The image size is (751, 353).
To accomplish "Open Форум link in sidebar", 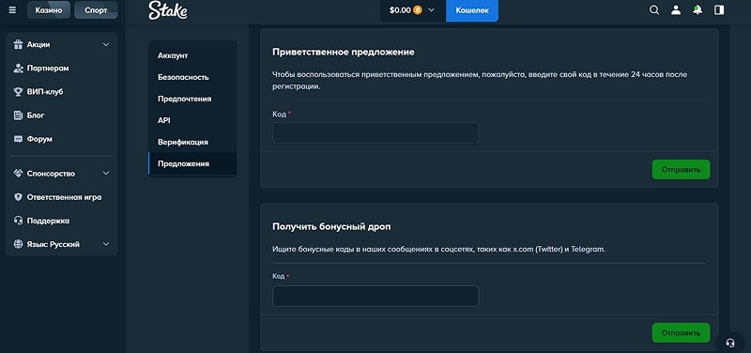I will [x=39, y=139].
